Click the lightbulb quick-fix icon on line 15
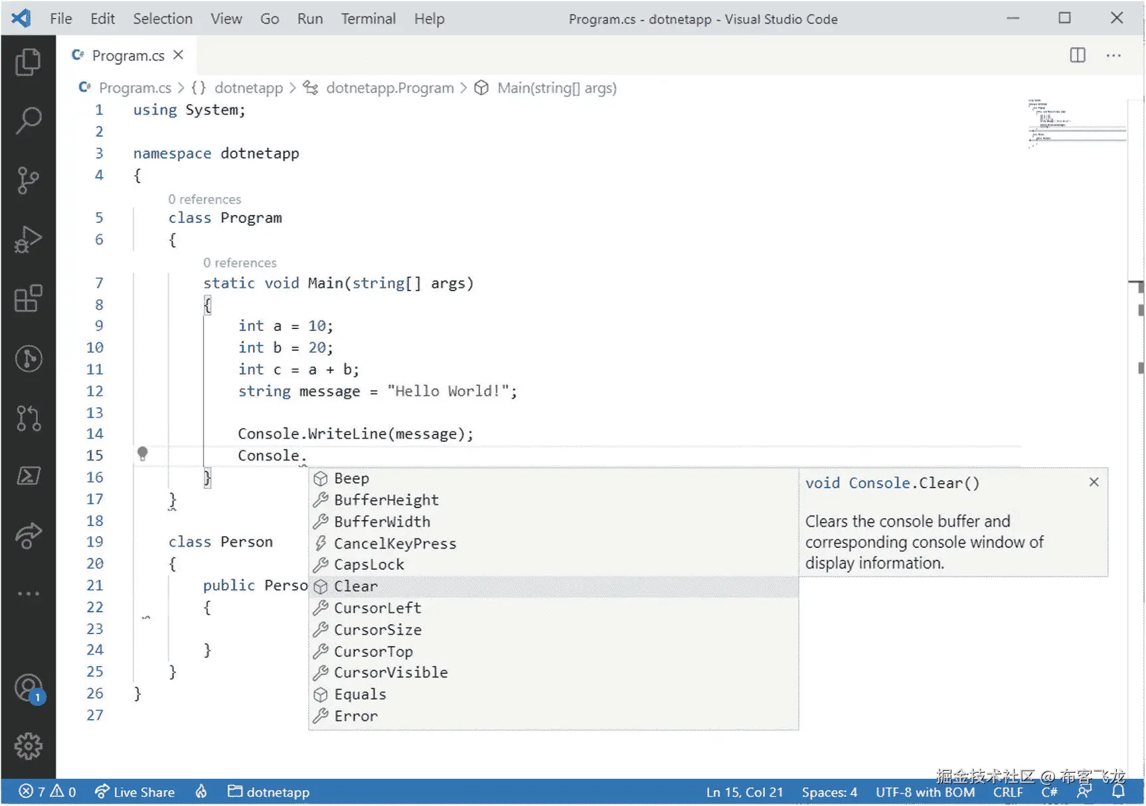1146x806 pixels. [x=142, y=454]
